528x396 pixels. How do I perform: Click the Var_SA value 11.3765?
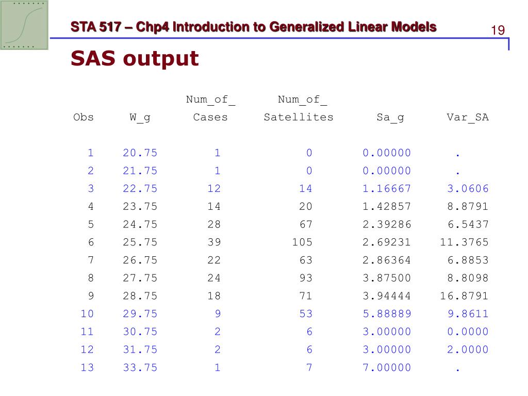click(x=465, y=242)
